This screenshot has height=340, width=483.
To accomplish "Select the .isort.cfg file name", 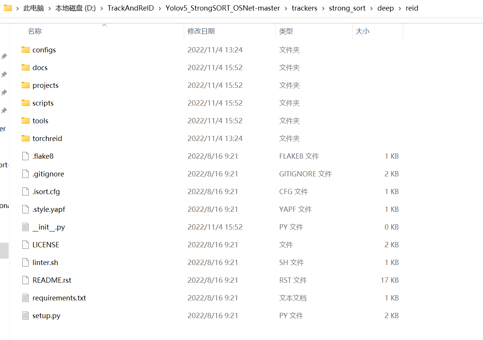I will 46,191.
